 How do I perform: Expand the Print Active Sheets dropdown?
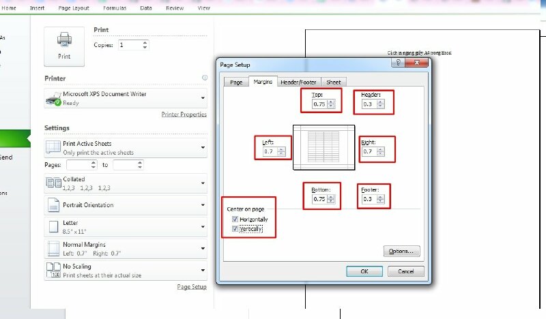[x=203, y=147]
